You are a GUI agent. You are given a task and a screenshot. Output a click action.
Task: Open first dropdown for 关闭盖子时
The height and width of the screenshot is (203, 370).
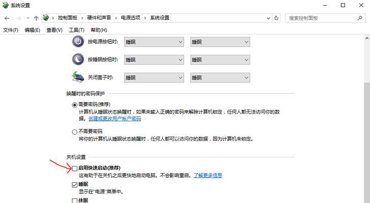pos(154,78)
